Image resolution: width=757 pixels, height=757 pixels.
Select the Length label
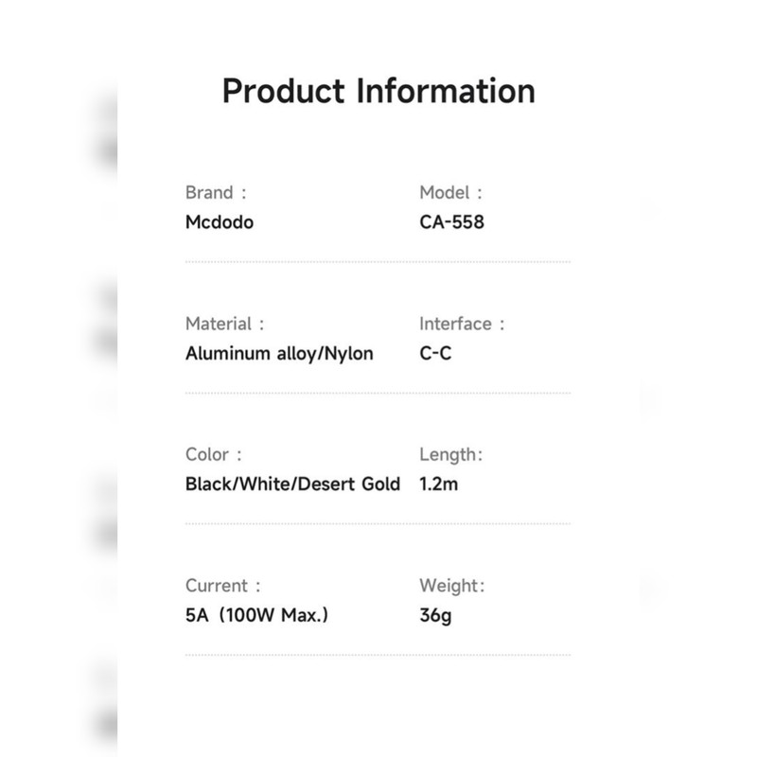click(x=451, y=454)
